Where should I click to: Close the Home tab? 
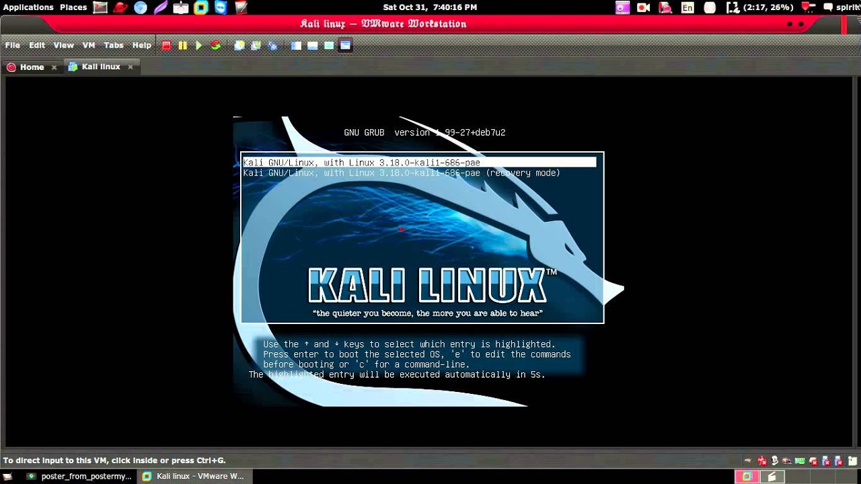54,67
